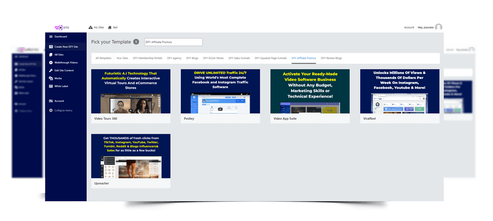The height and width of the screenshot is (221, 493).
Task: Open the DFY Squeeze Page Funnels tab
Action: (x=271, y=58)
